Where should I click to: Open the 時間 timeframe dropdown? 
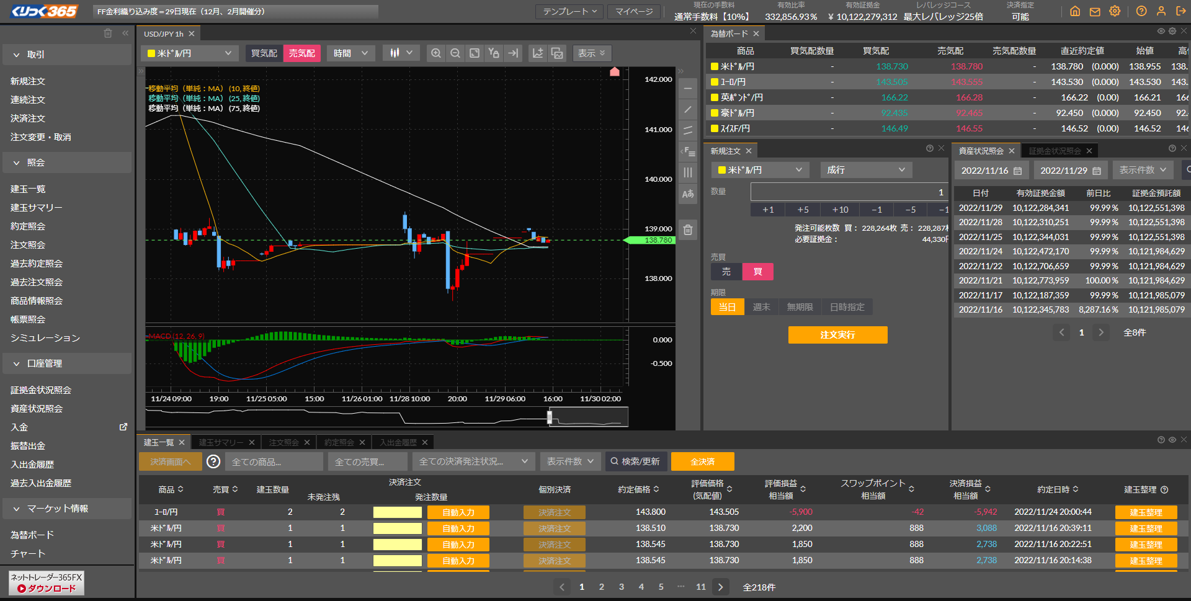point(351,53)
